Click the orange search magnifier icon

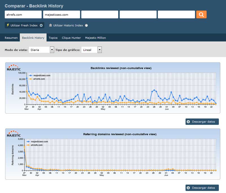tap(202, 14)
